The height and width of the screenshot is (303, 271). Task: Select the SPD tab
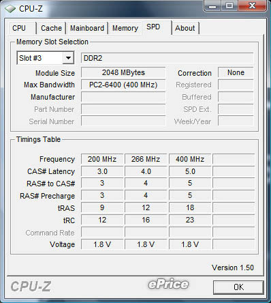tap(156, 27)
